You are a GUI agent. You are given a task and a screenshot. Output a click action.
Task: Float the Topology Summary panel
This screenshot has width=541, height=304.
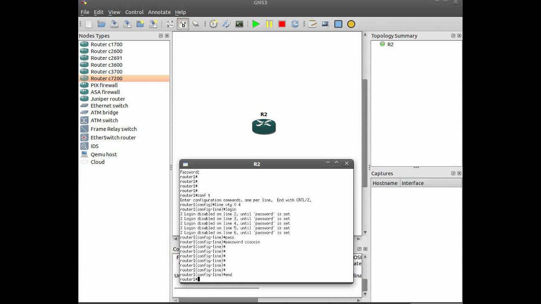click(453, 36)
